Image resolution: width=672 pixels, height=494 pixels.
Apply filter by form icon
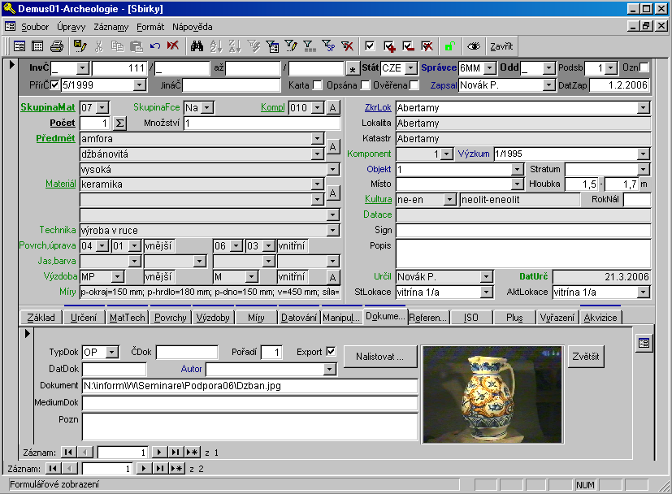click(272, 46)
